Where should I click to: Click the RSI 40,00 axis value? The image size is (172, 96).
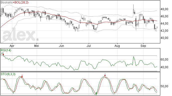164,67
